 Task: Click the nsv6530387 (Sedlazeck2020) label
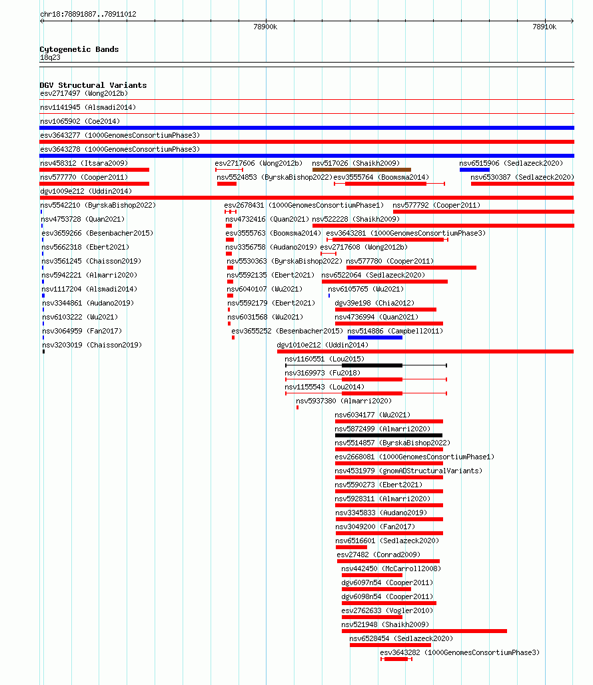point(522,177)
